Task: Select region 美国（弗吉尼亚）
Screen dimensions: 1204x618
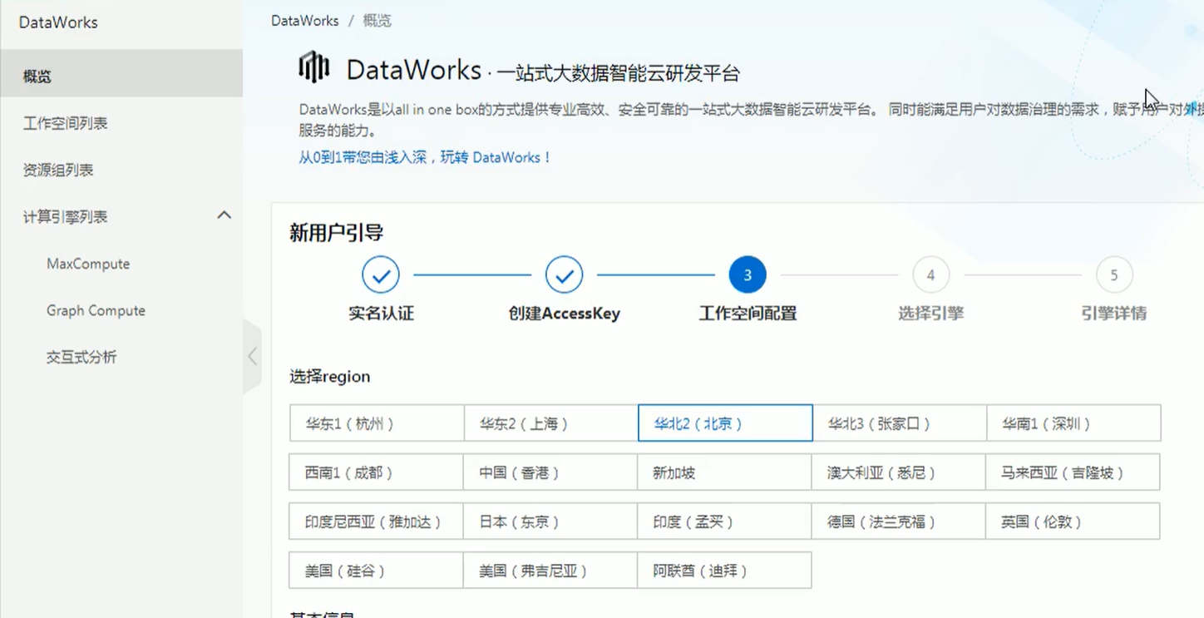Action: coord(550,571)
